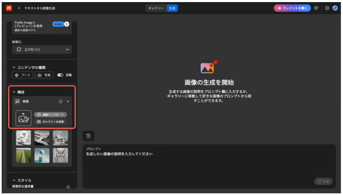Switch to the ギャラリー tab

tap(156, 8)
